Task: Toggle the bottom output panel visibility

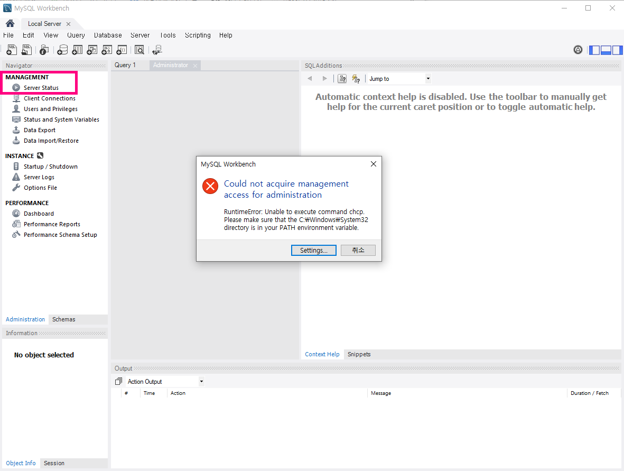Action: pyautogui.click(x=606, y=50)
